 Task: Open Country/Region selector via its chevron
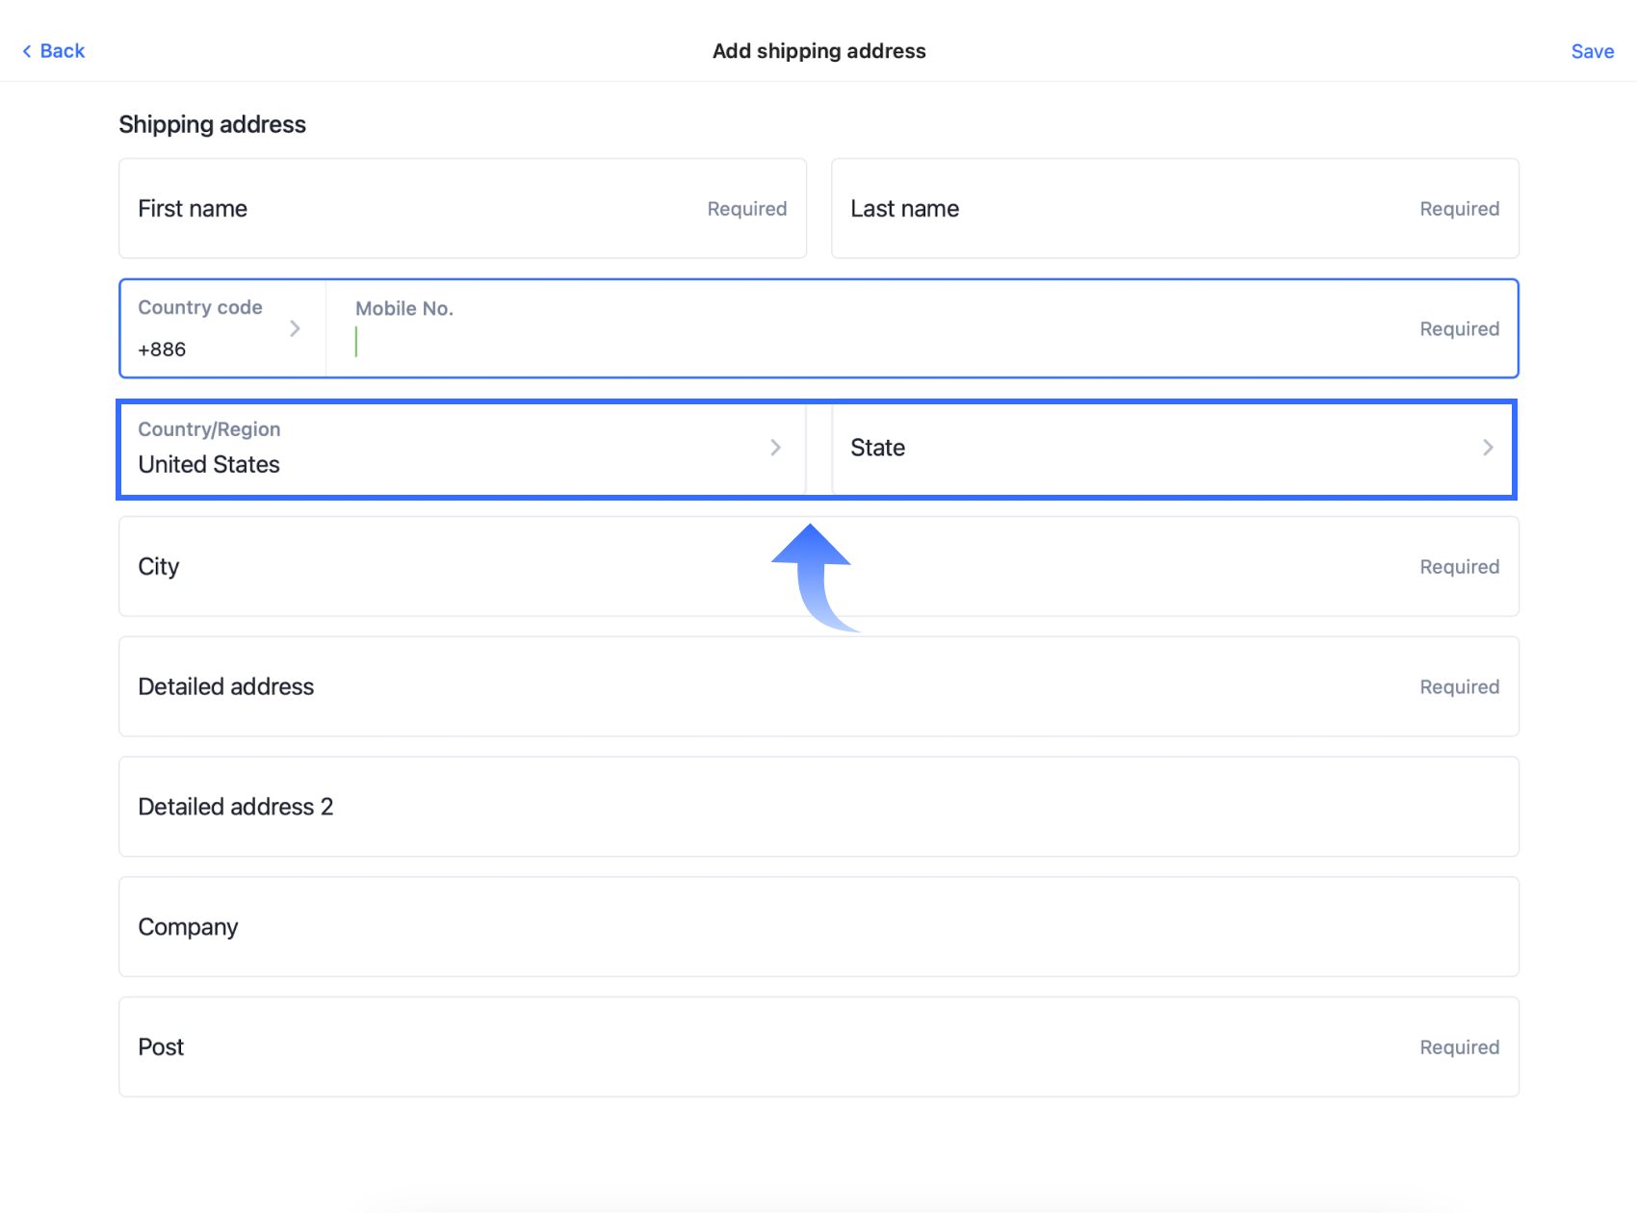[x=775, y=448]
